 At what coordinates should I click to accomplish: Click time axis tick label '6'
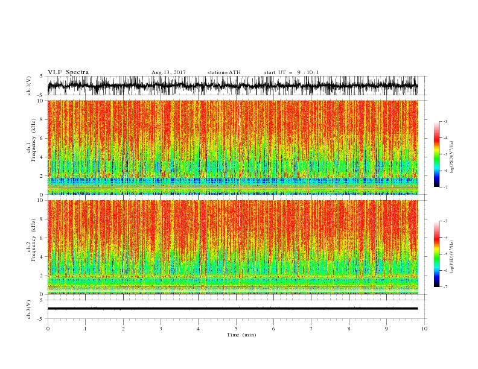[274, 329]
